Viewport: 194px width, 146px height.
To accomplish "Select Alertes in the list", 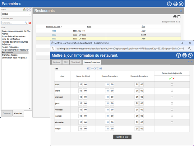I will (x=5, y=34).
